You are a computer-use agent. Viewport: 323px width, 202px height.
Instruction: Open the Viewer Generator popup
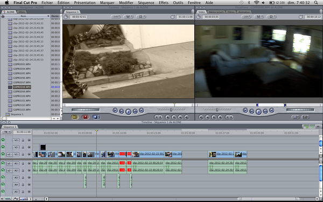[x=305, y=117]
